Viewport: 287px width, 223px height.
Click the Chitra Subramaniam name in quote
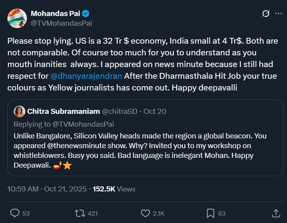(63, 111)
